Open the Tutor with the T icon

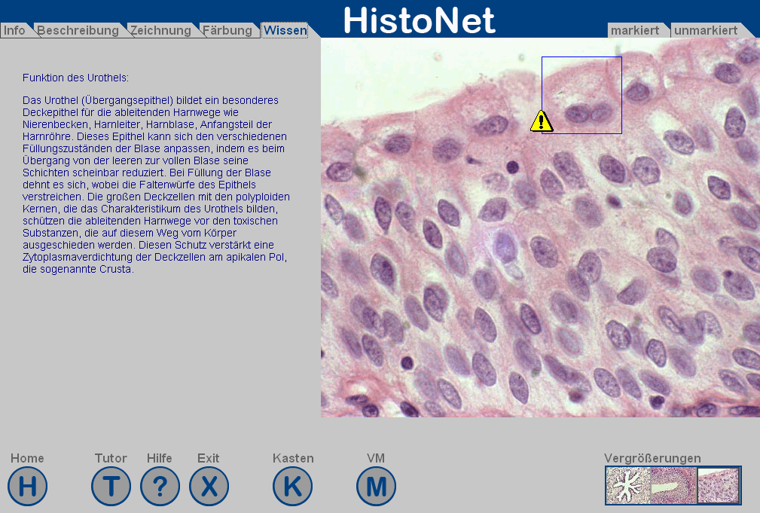point(111,486)
